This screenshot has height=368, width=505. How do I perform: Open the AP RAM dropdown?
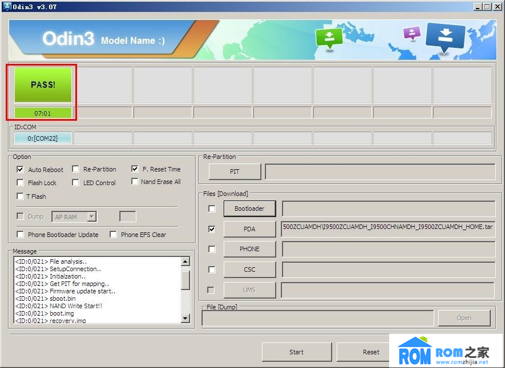click(x=92, y=216)
